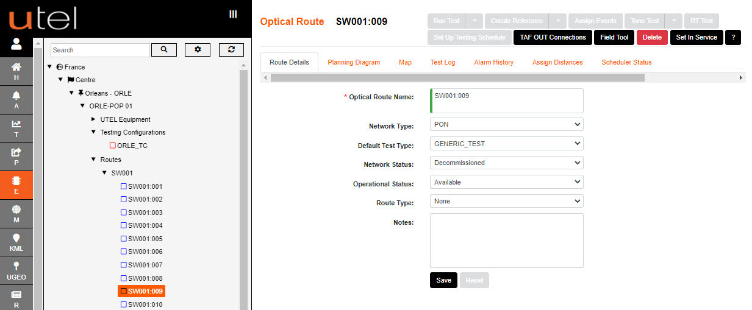Open the Create Reference dropdown arrow

coord(557,21)
